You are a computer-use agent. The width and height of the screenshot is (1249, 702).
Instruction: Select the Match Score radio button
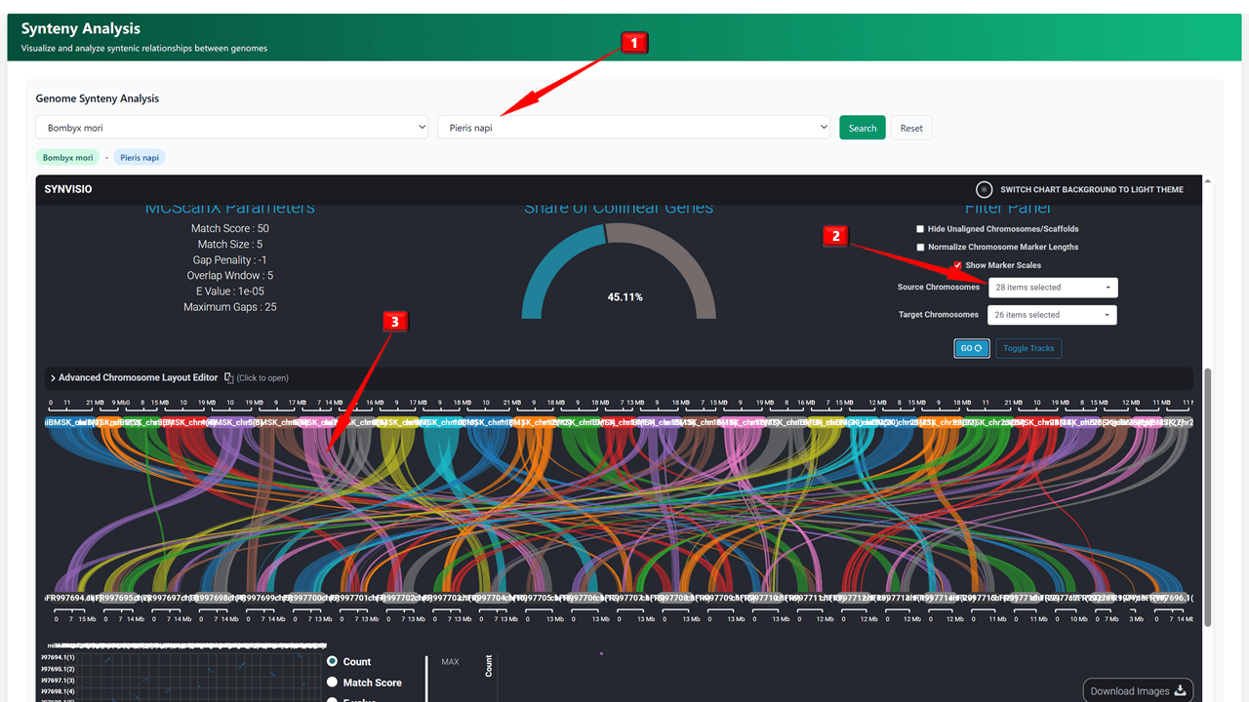coord(332,682)
